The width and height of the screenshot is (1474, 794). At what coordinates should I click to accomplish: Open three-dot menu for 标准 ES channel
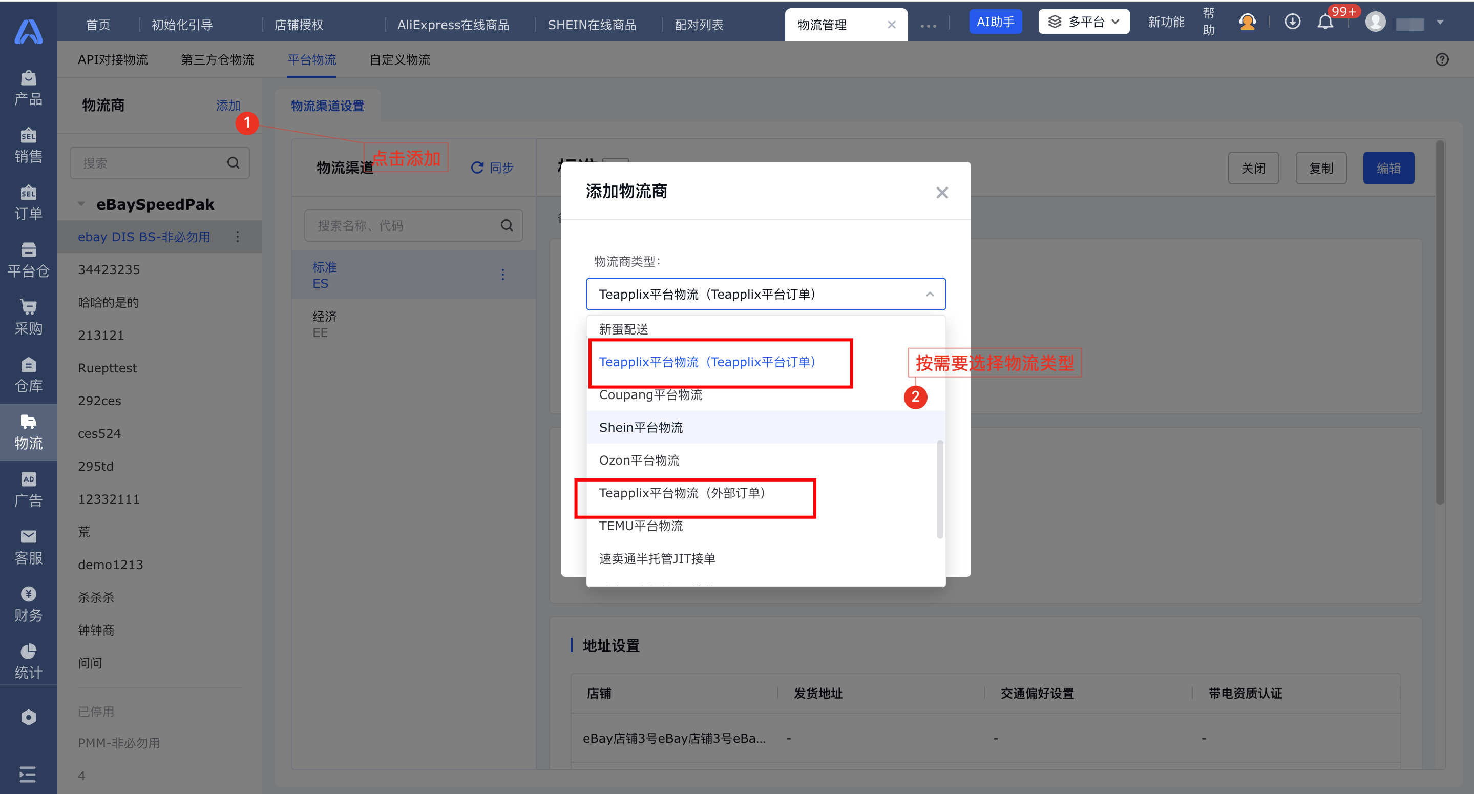point(503,275)
